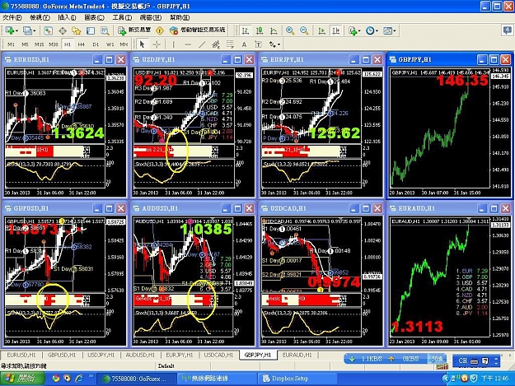The width and height of the screenshot is (515, 386).
Task: Open the 圖表 Charts menu
Action: click(95, 17)
